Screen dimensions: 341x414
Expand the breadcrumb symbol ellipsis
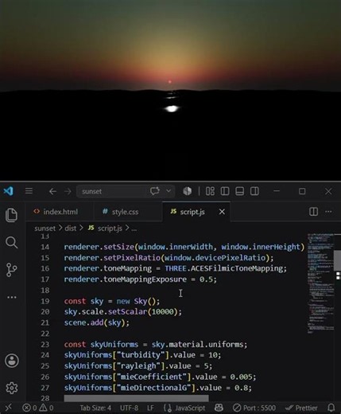[134, 228]
